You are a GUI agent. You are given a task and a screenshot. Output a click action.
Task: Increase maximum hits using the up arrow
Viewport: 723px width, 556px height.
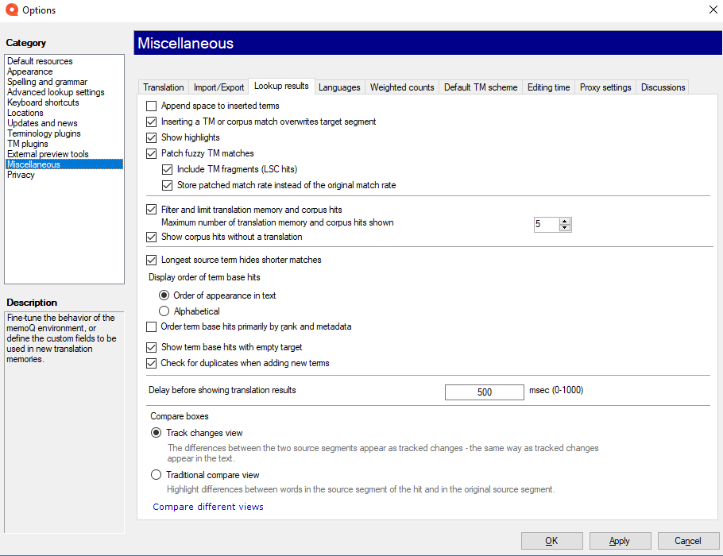pyautogui.click(x=565, y=221)
